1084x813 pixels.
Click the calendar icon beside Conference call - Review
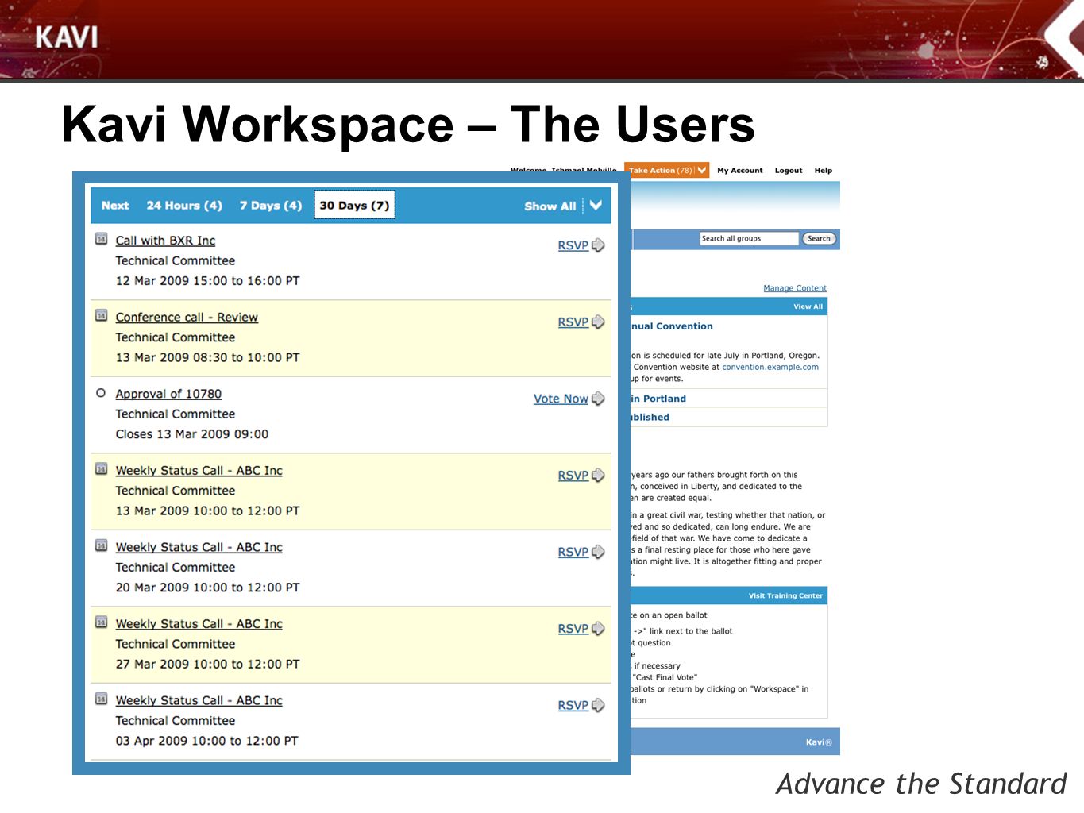(101, 315)
